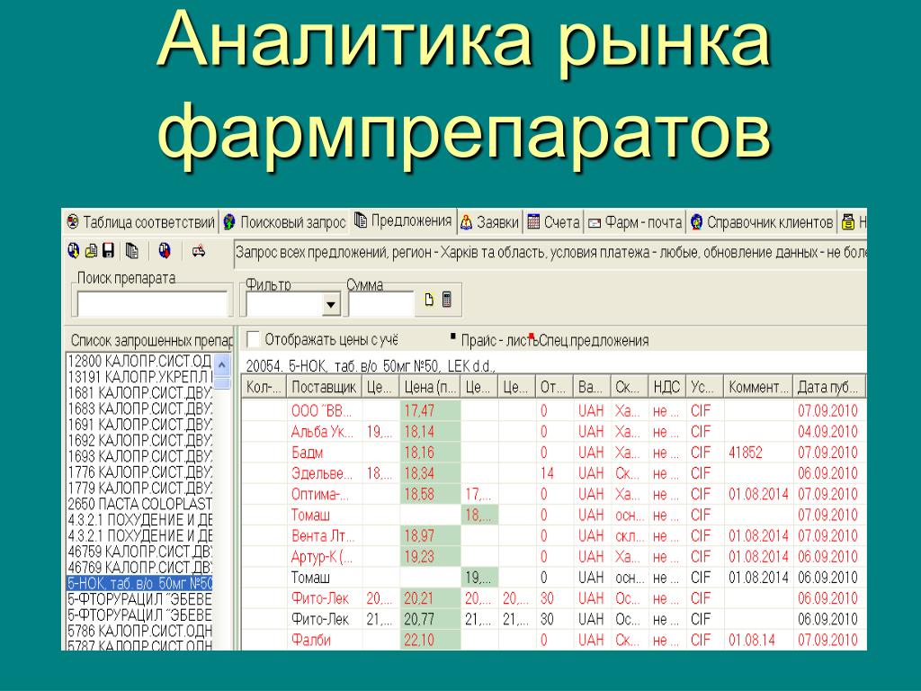
Task: Click the Сумма input field
Action: (381, 304)
